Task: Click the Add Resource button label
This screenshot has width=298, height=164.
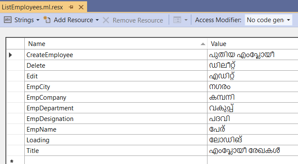Action: [x=73, y=20]
